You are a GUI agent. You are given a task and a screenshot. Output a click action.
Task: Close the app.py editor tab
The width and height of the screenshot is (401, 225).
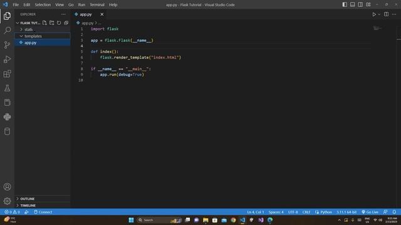102,14
